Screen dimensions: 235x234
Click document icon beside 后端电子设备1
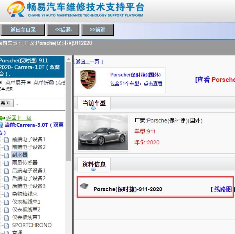[6, 171]
